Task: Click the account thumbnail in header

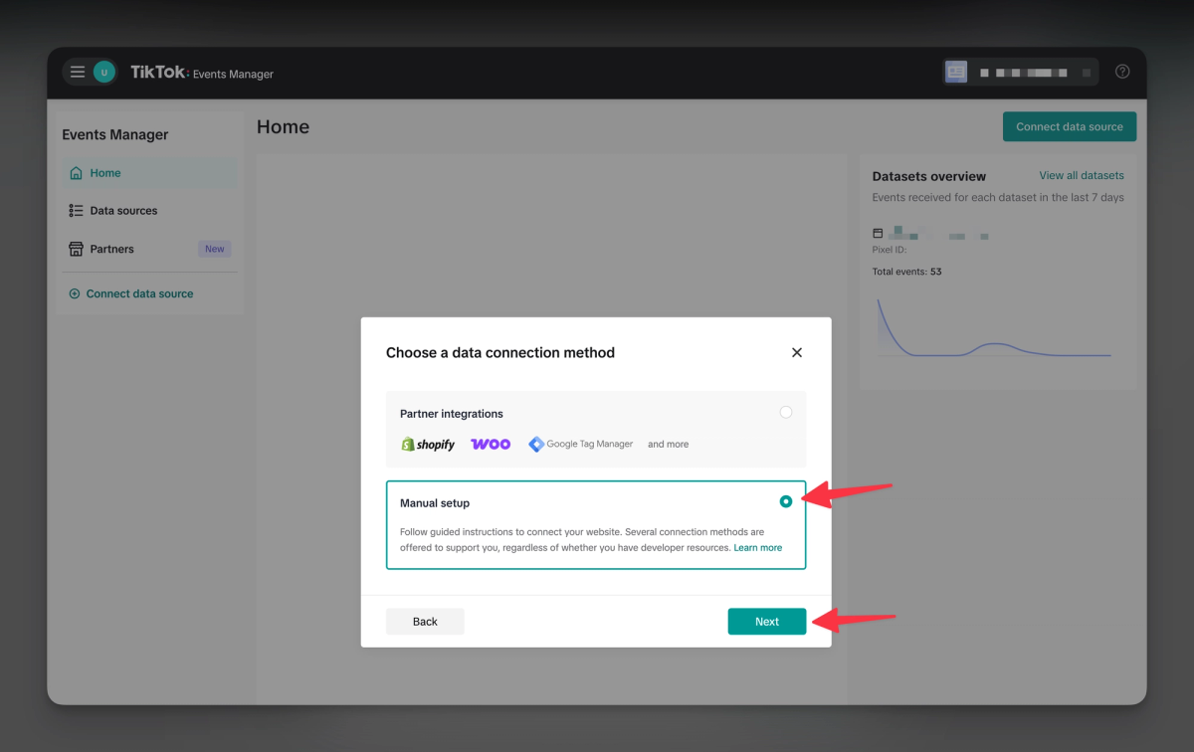Action: pos(956,72)
